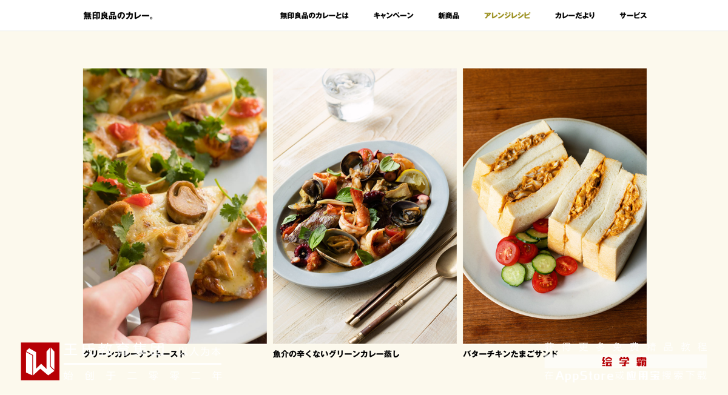
Task: Click the バターチキンたまごサンド recipe title
Action: tap(510, 354)
